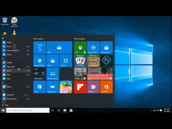Launch the Microsoft Edge tile
Screen dimensions: 172x129
point(40,61)
